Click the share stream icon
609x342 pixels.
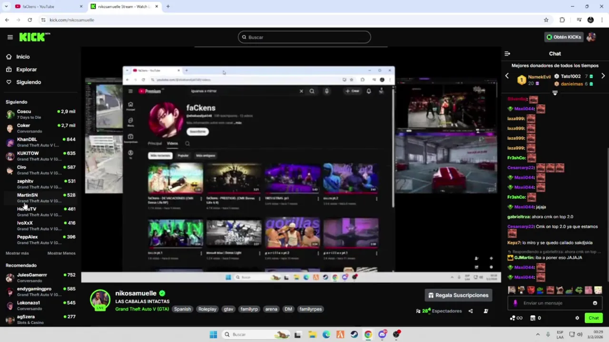tap(471, 311)
